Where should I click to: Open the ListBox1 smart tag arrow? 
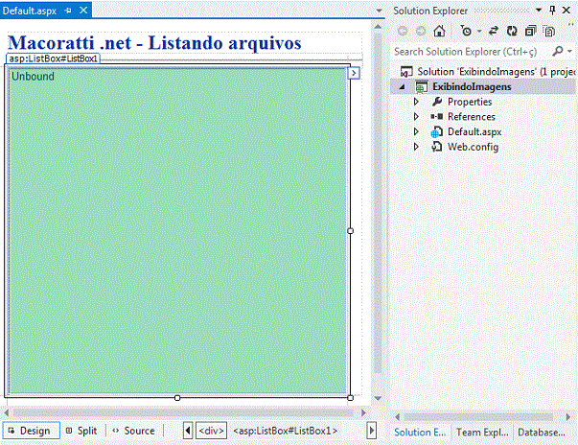353,72
